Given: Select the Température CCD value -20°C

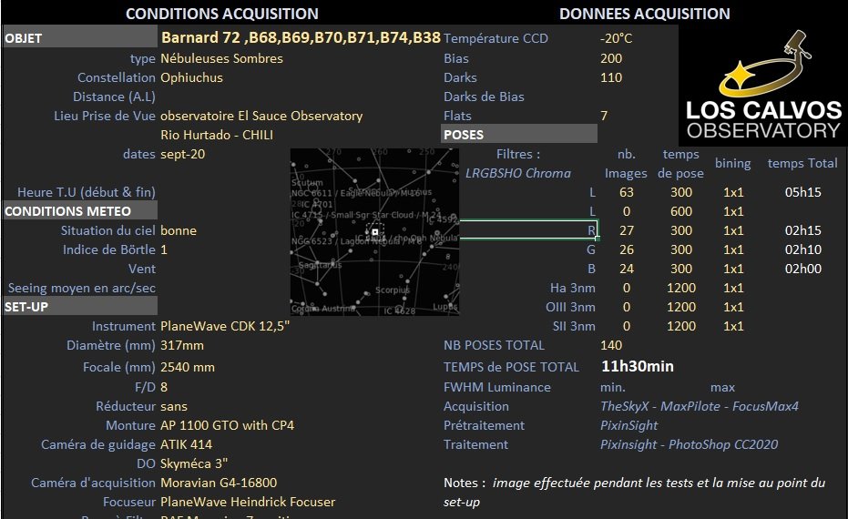Looking at the screenshot, I should 616,38.
